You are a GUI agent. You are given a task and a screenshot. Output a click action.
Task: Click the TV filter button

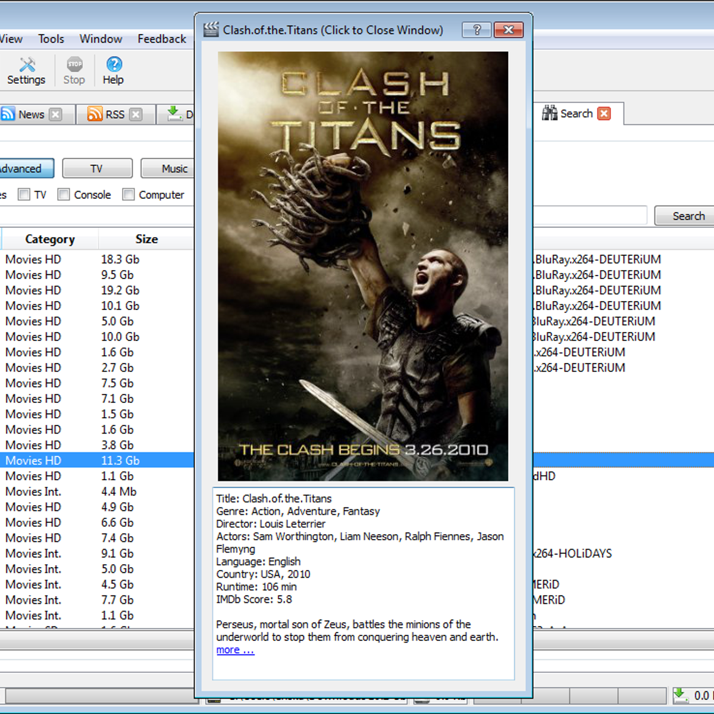coord(97,168)
